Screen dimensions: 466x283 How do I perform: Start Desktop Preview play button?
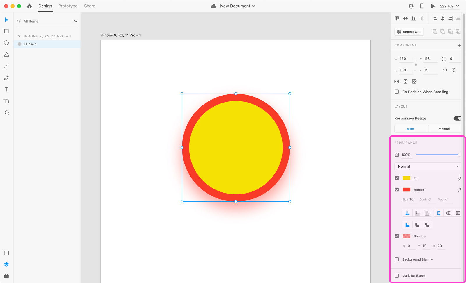(x=433, y=6)
